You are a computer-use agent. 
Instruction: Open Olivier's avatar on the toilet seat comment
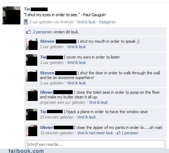(32, 95)
